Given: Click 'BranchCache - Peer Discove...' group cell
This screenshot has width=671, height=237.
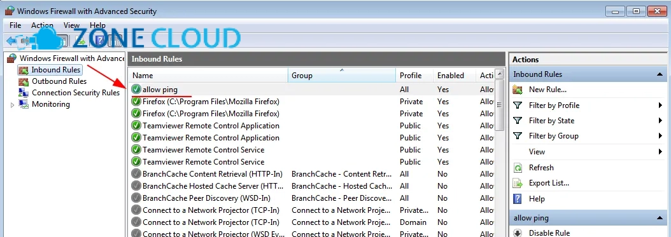Looking at the screenshot, I should tap(341, 198).
